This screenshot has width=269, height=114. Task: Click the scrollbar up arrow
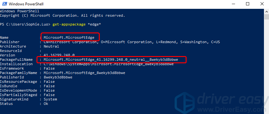(x=266, y=12)
